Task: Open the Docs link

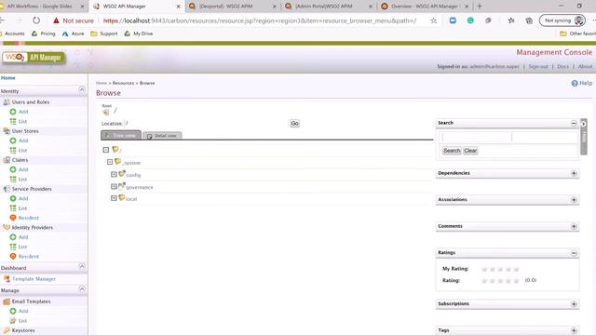Action: click(562, 66)
